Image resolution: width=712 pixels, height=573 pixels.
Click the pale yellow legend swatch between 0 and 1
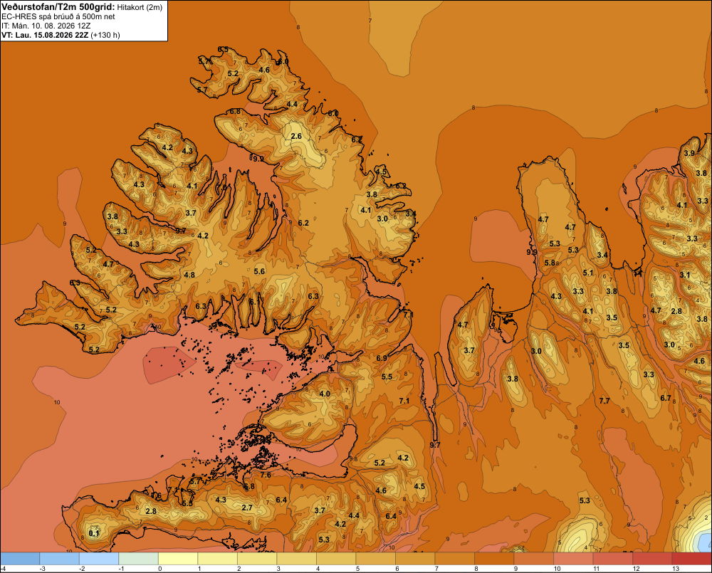pos(178,558)
